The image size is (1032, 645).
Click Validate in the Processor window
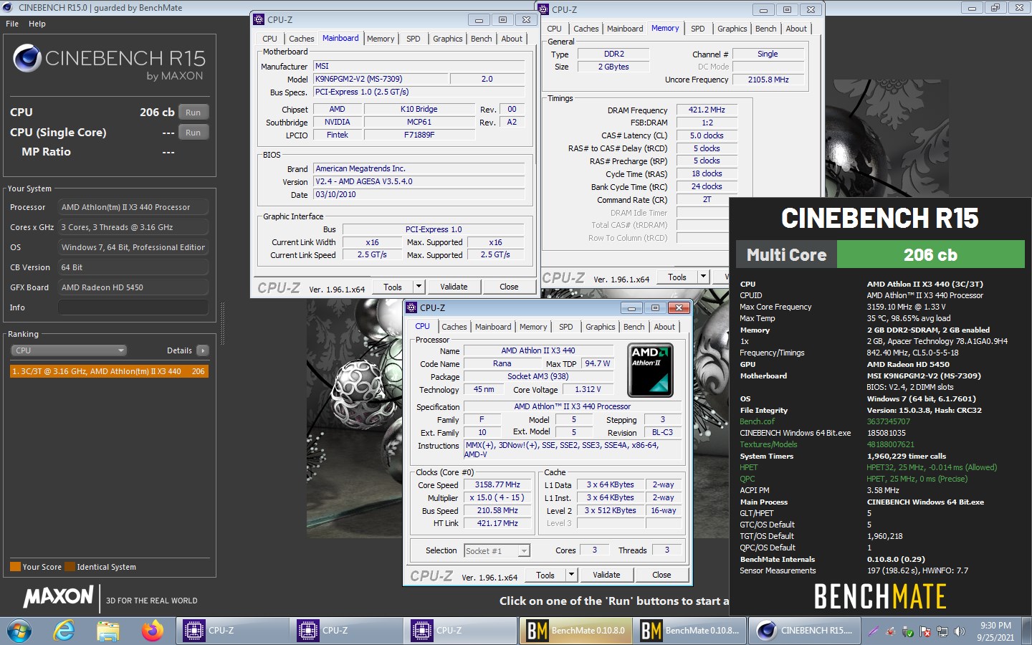tap(606, 575)
